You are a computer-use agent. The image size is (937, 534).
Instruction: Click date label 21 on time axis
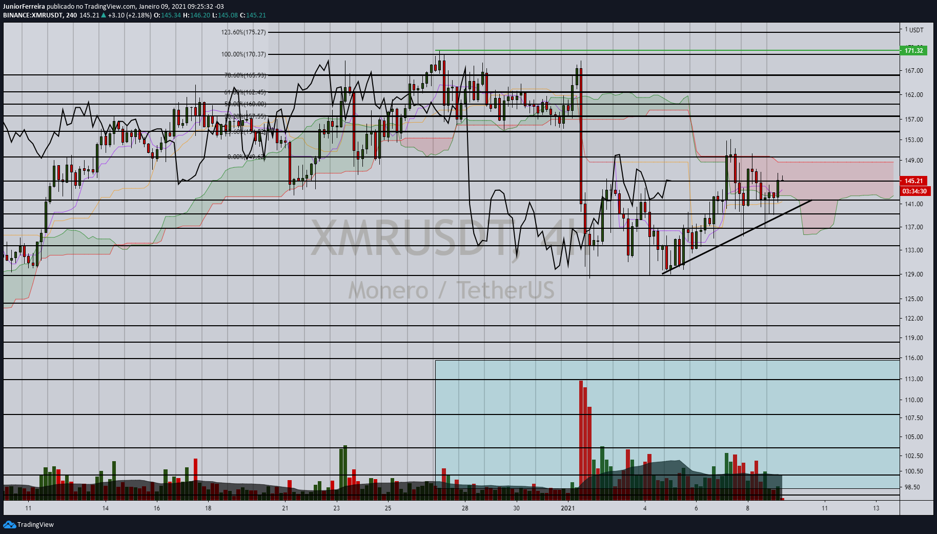tap(285, 508)
